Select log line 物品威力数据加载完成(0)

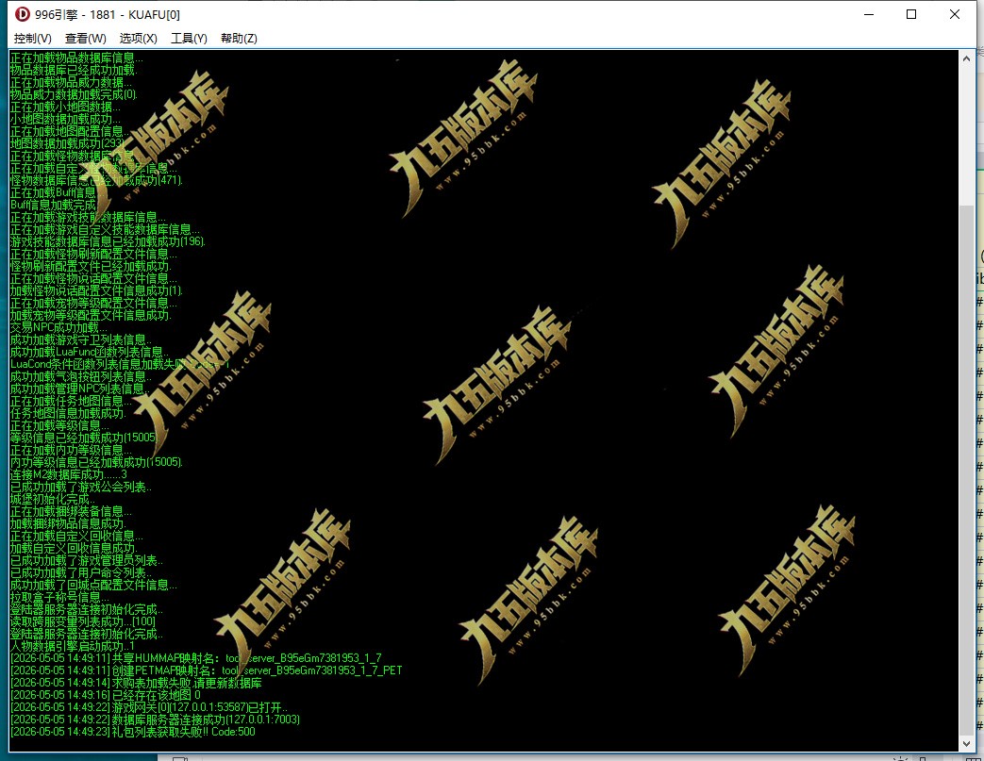click(x=74, y=94)
